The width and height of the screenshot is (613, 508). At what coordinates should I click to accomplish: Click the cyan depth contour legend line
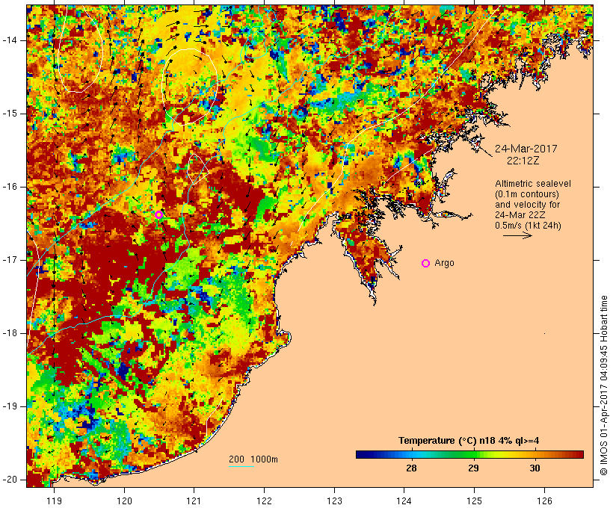(x=241, y=466)
